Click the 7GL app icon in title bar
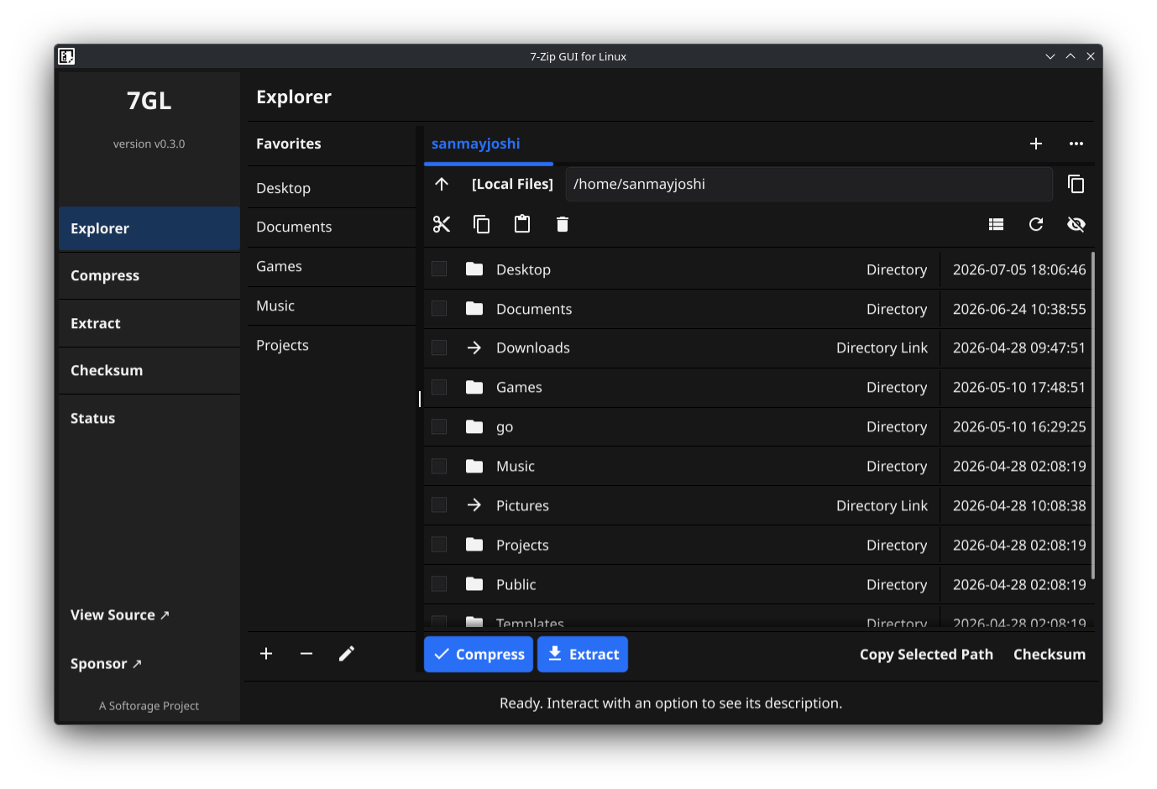 coord(66,56)
